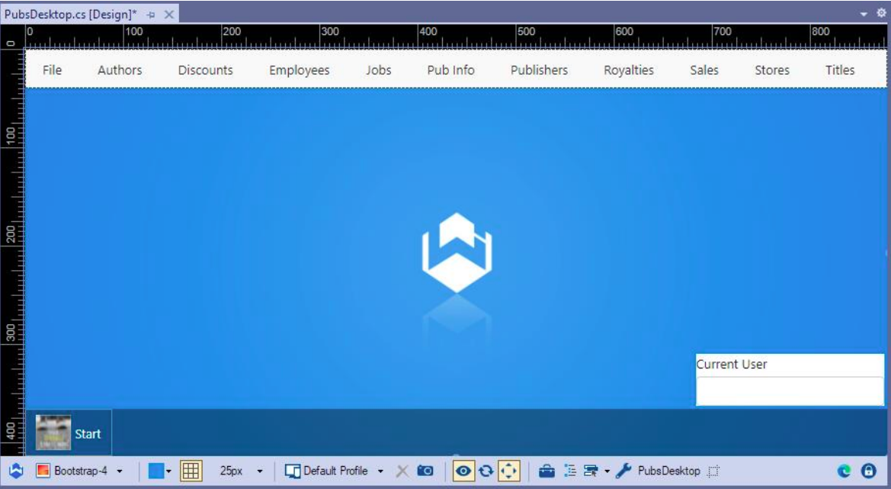Screen dimensions: 891x489
Task: Open the File menu
Action: coord(53,70)
